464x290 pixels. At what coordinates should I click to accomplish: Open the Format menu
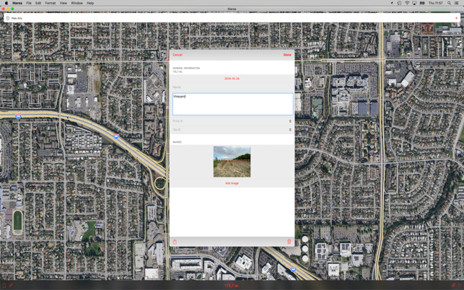tap(51, 3)
